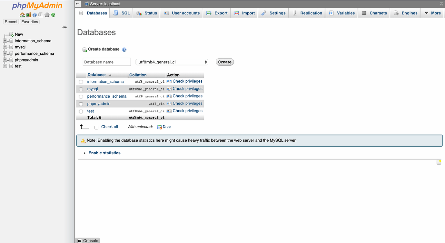
Task: Click the chain link icon below Favorites
Action: pyautogui.click(x=64, y=27)
